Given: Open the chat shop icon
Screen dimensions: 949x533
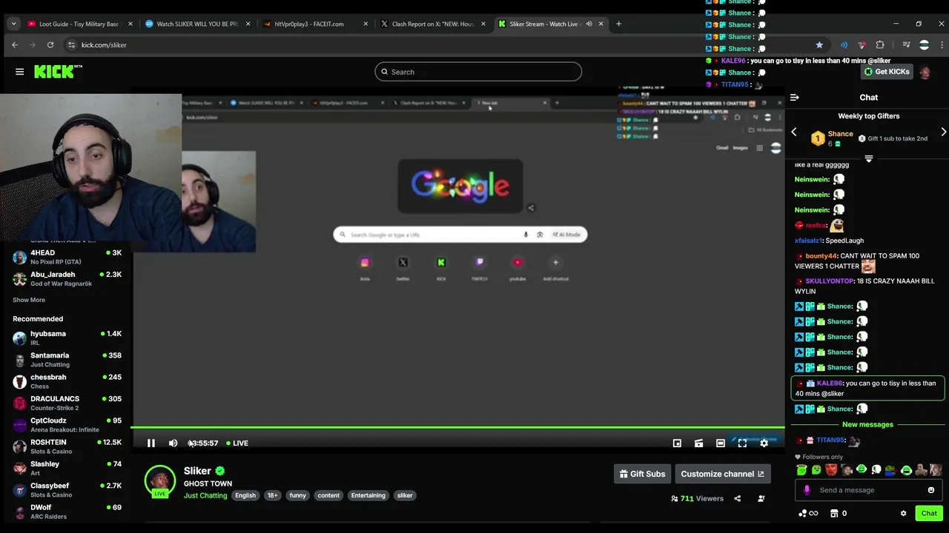Looking at the screenshot, I should [833, 513].
